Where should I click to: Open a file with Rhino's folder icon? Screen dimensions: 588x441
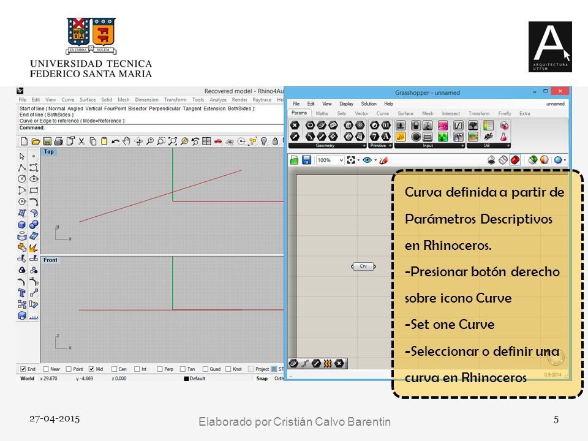36,141
